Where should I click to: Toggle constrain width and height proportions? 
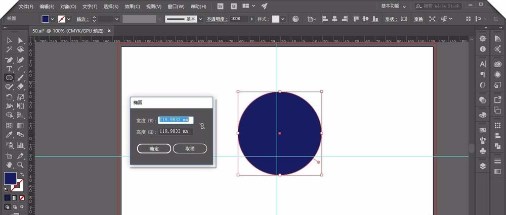[202, 126]
